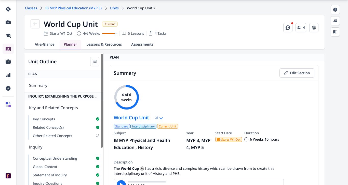Click the orange weeks progress bar in header

[x=110, y=33]
